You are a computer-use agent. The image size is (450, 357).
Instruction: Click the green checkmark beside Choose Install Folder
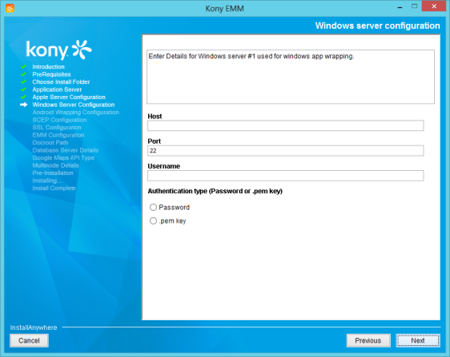(23, 82)
